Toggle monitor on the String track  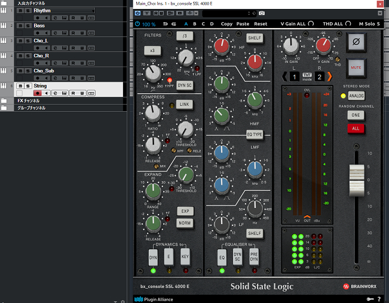click(46, 93)
